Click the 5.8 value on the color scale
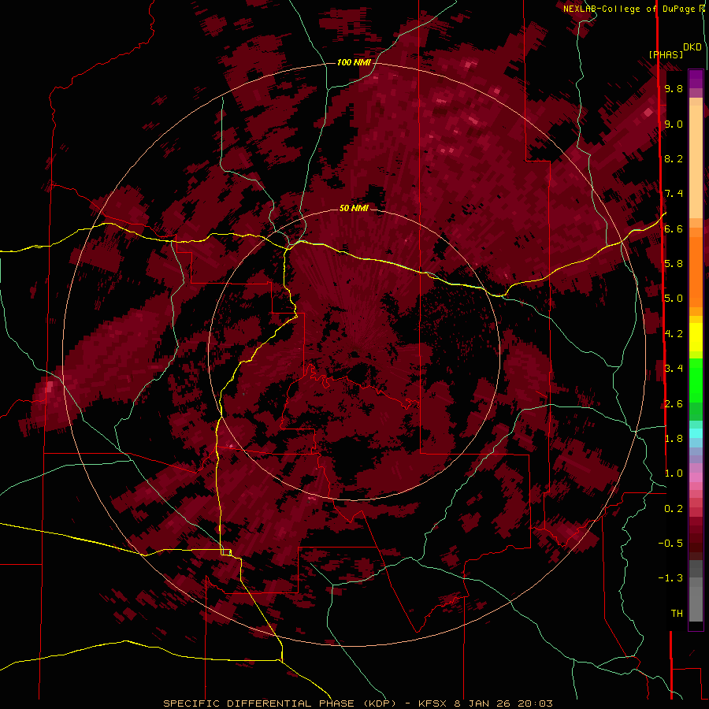Image resolution: width=709 pixels, height=709 pixels. tap(674, 264)
